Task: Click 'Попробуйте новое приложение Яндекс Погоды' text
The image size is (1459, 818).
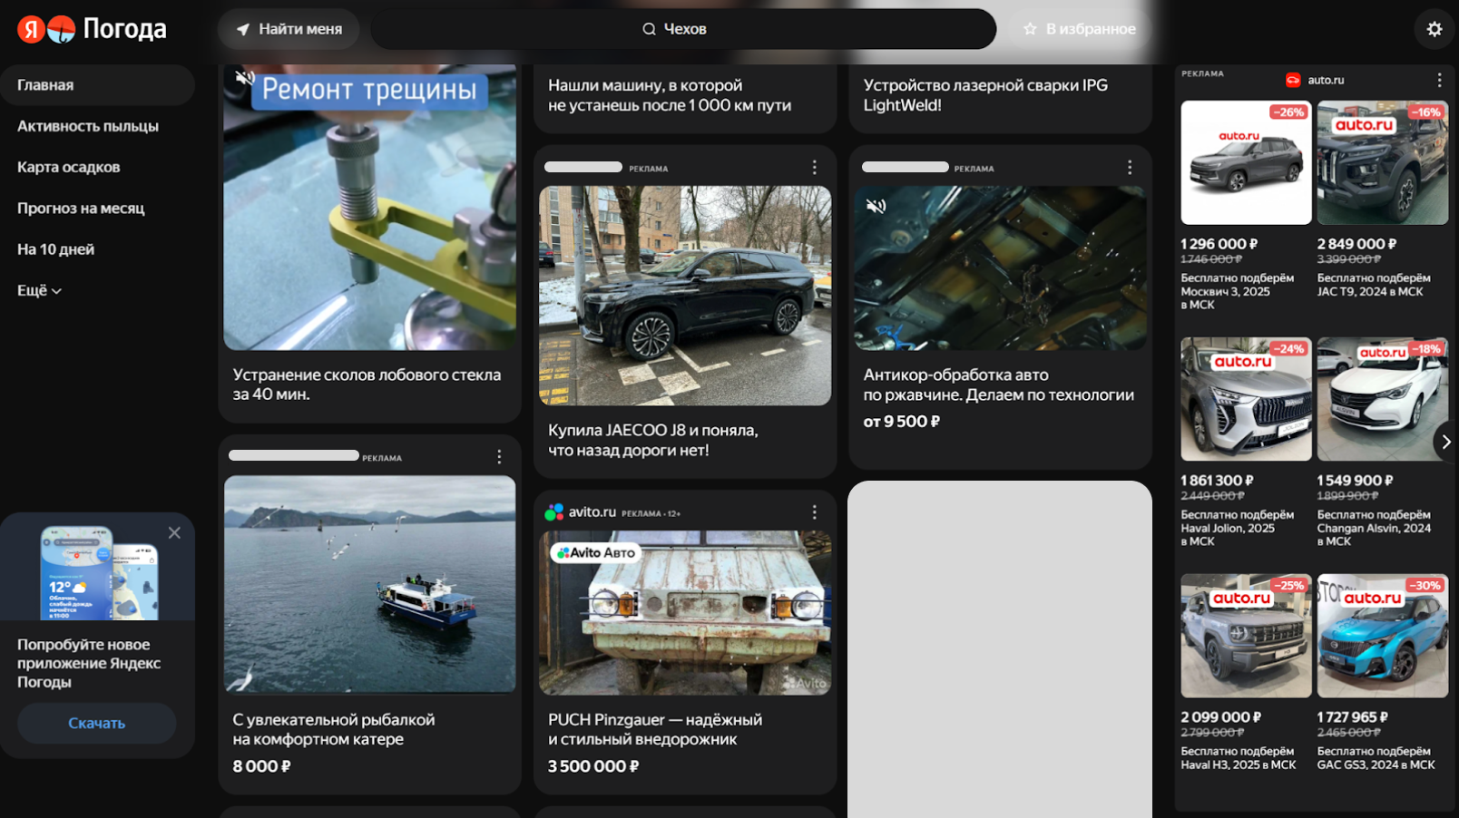Action: point(89,663)
